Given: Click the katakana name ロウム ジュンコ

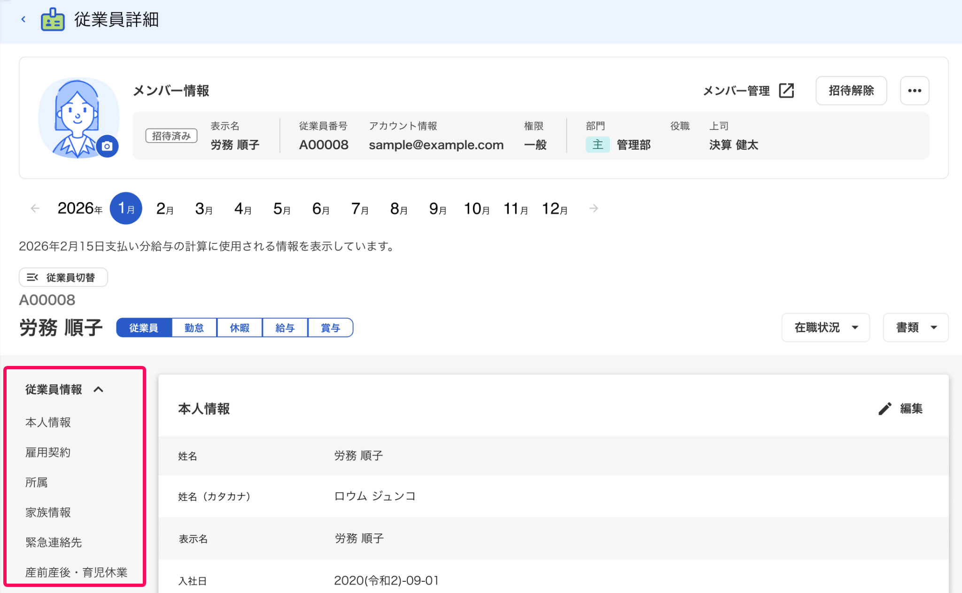Looking at the screenshot, I should tap(375, 496).
